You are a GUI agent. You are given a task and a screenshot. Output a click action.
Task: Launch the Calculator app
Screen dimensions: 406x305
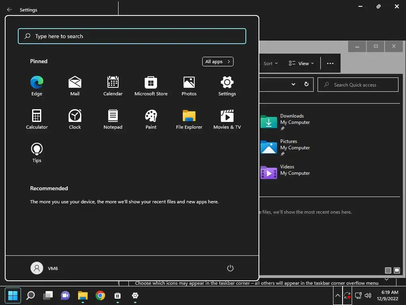37,119
